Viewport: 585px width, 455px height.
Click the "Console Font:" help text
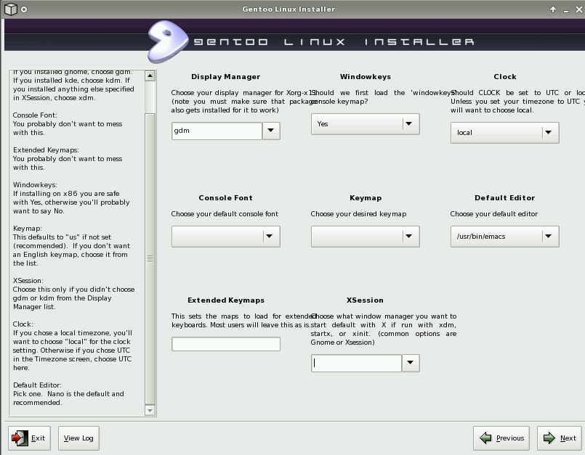tap(35, 115)
